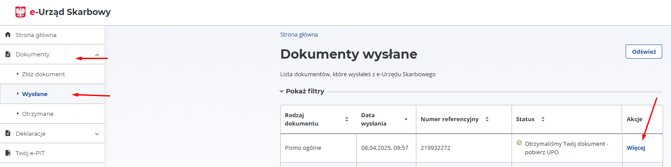Click Więcej link for Pismo ogólne
Image resolution: width=671 pixels, height=167 pixels.
(636, 148)
